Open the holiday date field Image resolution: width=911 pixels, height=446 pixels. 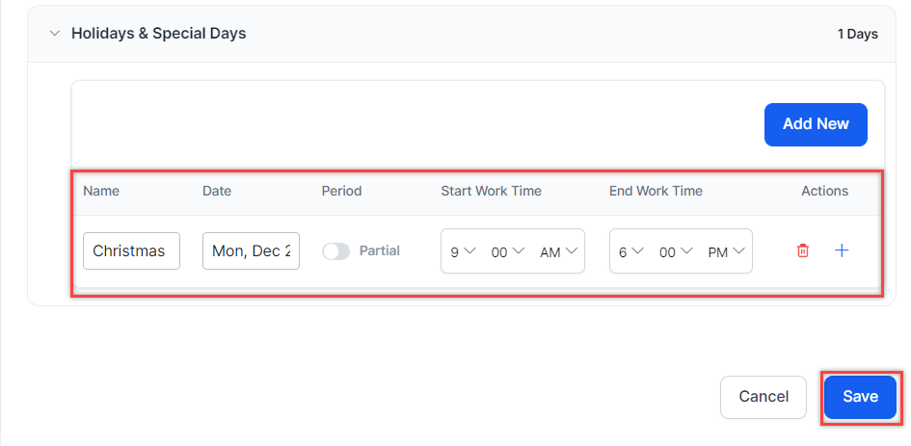click(251, 251)
